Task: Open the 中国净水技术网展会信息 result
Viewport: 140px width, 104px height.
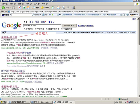Action: coord(19,53)
